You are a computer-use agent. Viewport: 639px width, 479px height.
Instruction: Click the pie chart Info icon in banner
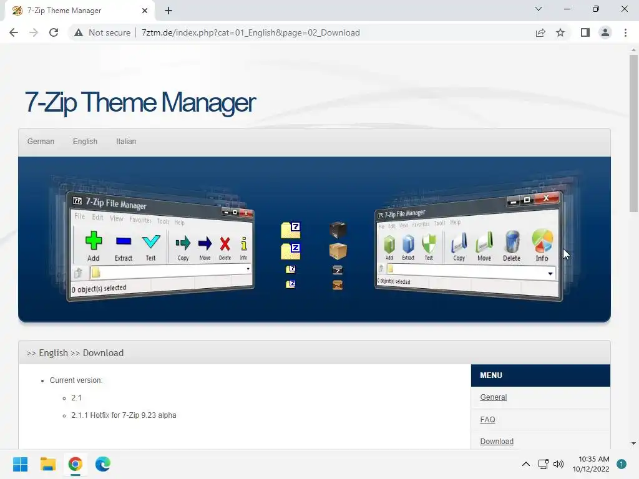[x=542, y=241]
